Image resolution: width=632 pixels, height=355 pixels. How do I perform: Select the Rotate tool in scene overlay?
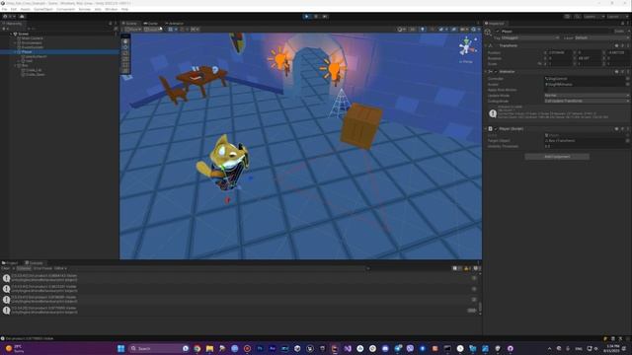pyautogui.click(x=125, y=53)
